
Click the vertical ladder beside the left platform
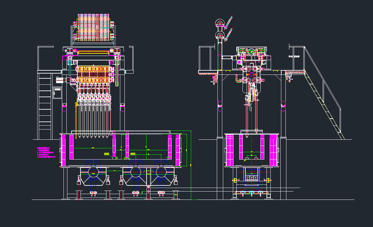tap(45, 106)
